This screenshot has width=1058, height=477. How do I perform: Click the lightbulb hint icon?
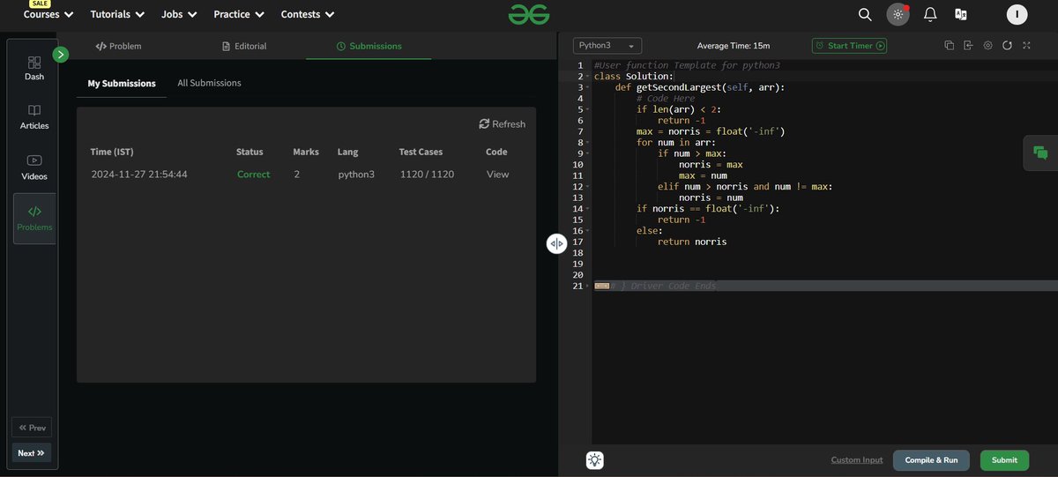pos(595,459)
